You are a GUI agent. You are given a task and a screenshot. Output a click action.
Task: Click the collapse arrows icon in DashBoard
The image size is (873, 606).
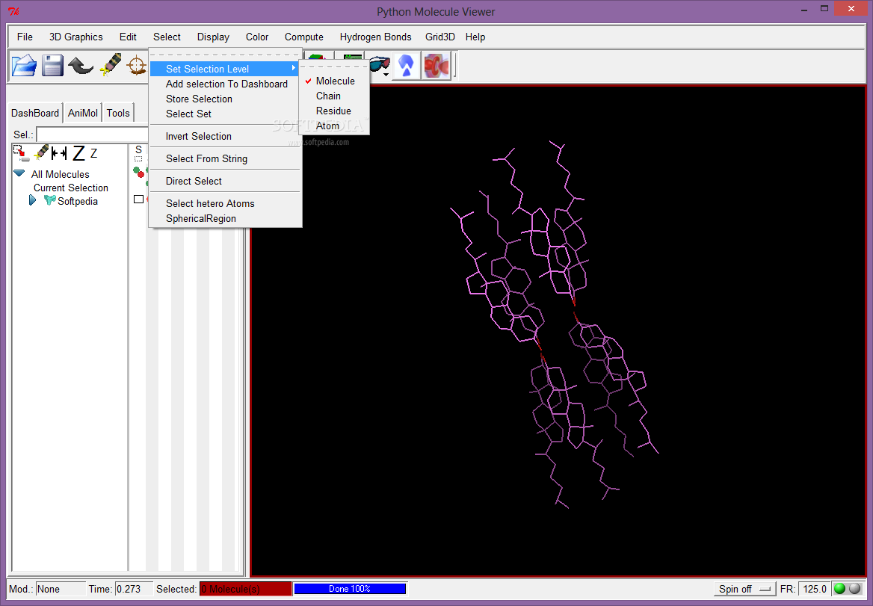(x=59, y=153)
